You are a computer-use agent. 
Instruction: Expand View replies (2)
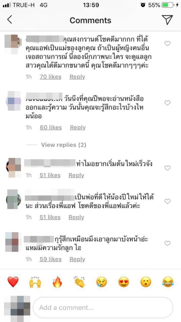(64, 145)
